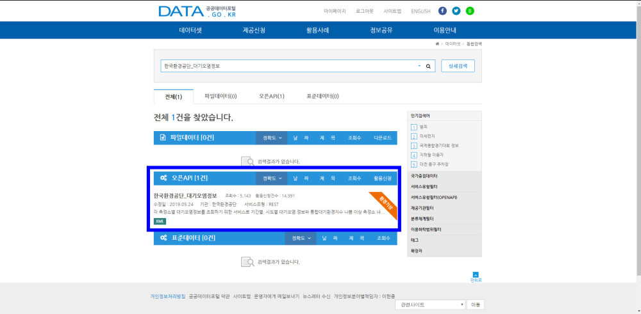
Task: Click 데이터셋 in the breadcrumb
Action: pos(453,43)
